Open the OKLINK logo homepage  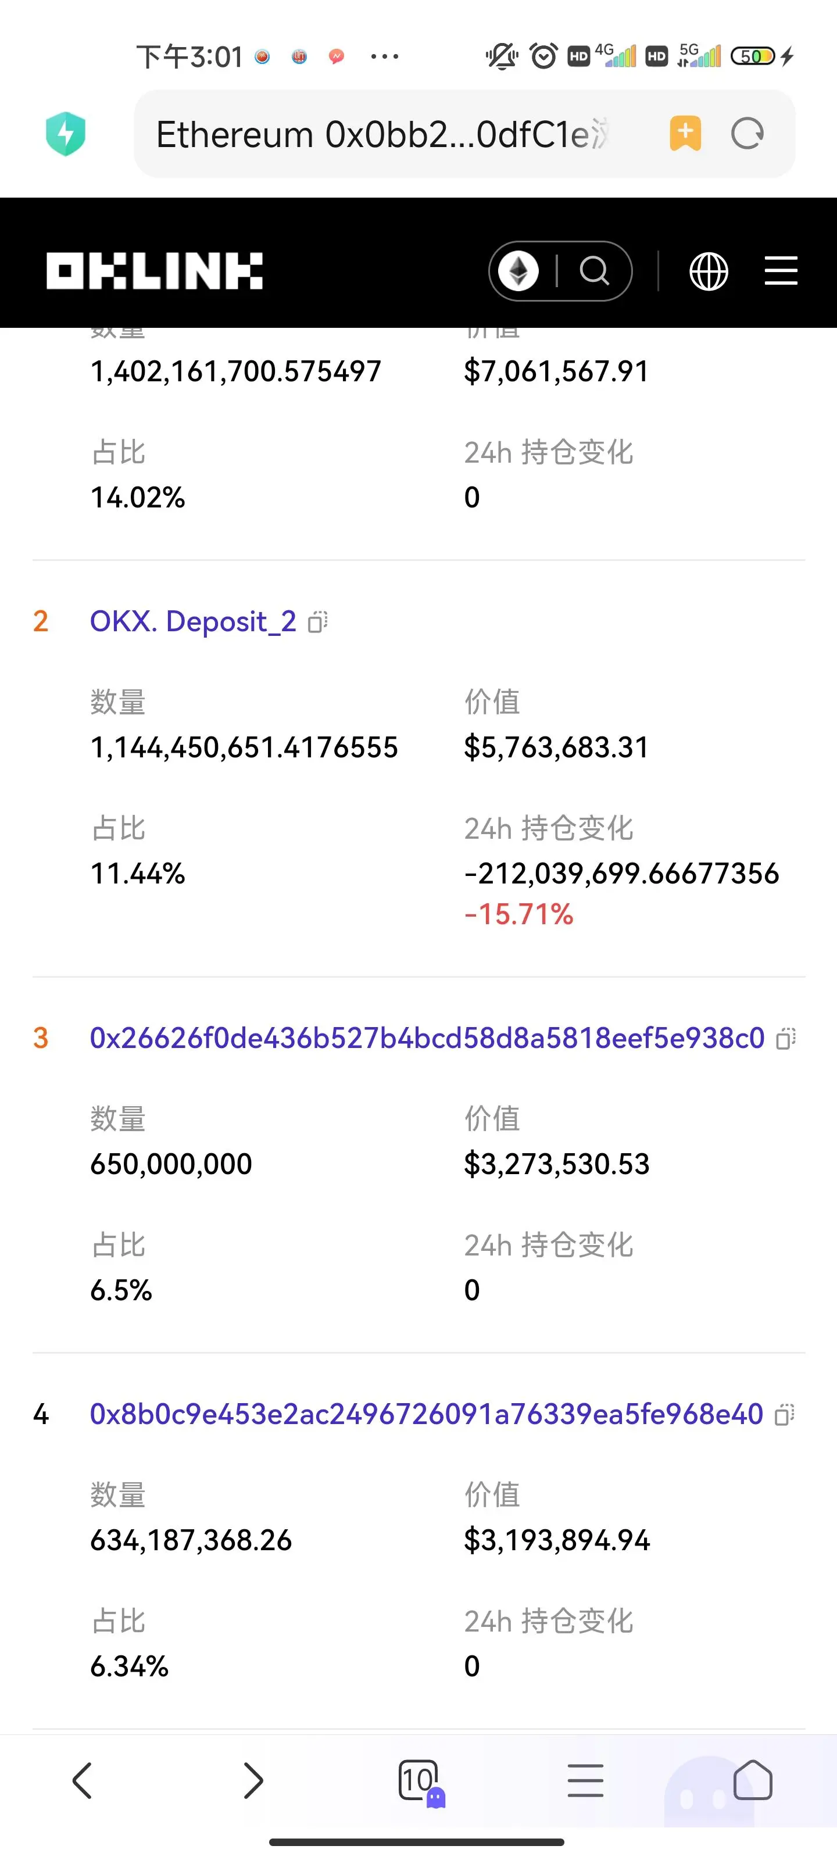coord(155,271)
